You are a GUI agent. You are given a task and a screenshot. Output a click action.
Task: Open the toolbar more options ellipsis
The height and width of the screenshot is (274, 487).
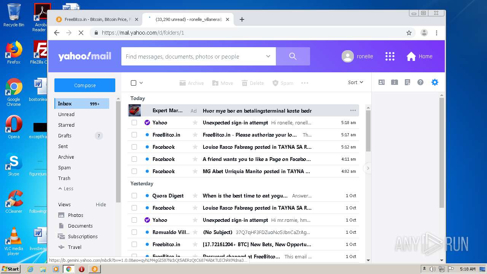point(305,83)
